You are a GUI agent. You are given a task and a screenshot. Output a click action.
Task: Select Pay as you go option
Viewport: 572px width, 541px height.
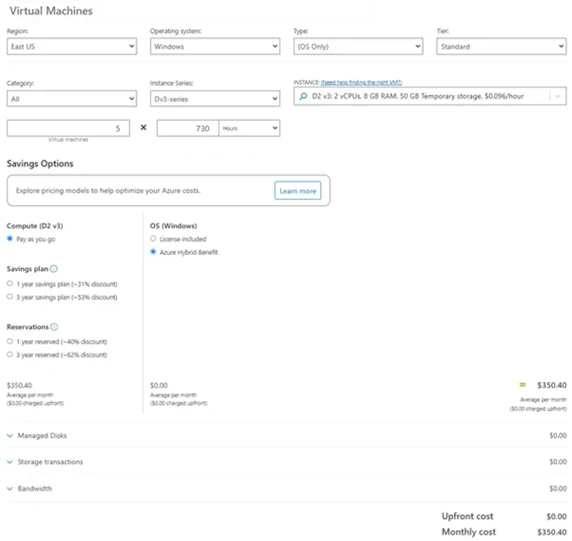pos(10,239)
